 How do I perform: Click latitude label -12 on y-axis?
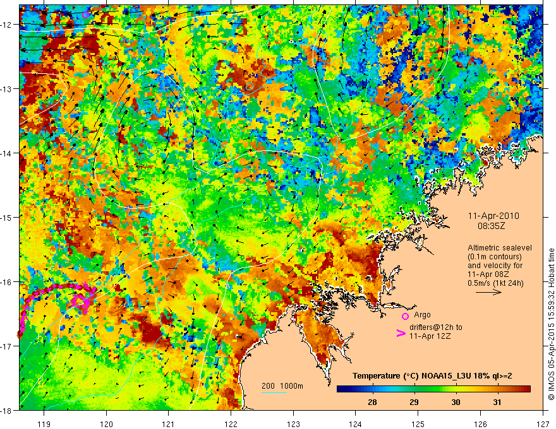tap(7, 25)
